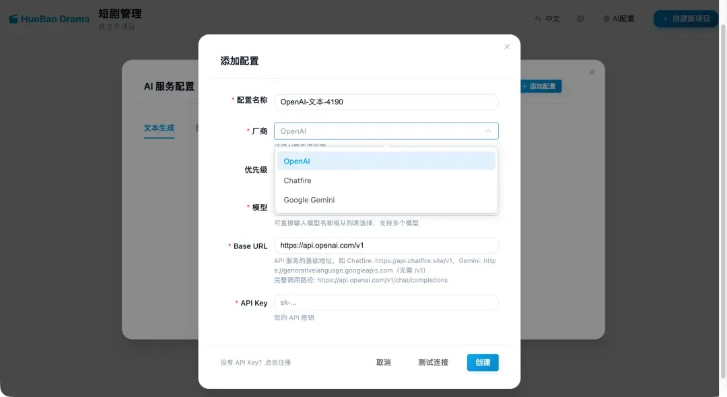The width and height of the screenshot is (727, 397).
Task: Click the 您的 API 密钥 hint
Action: click(x=294, y=318)
